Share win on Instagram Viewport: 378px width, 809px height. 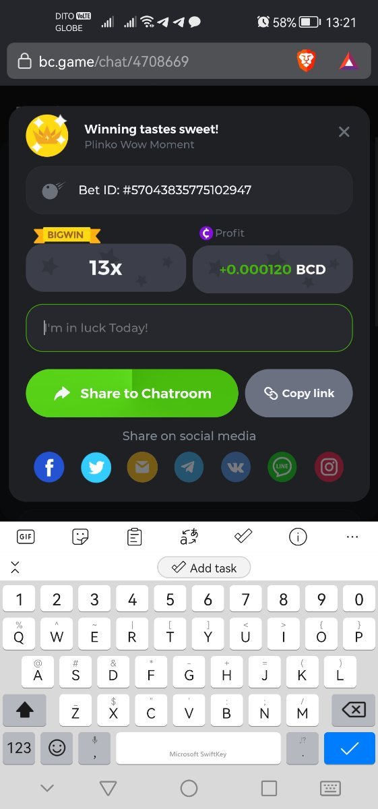coord(329,467)
